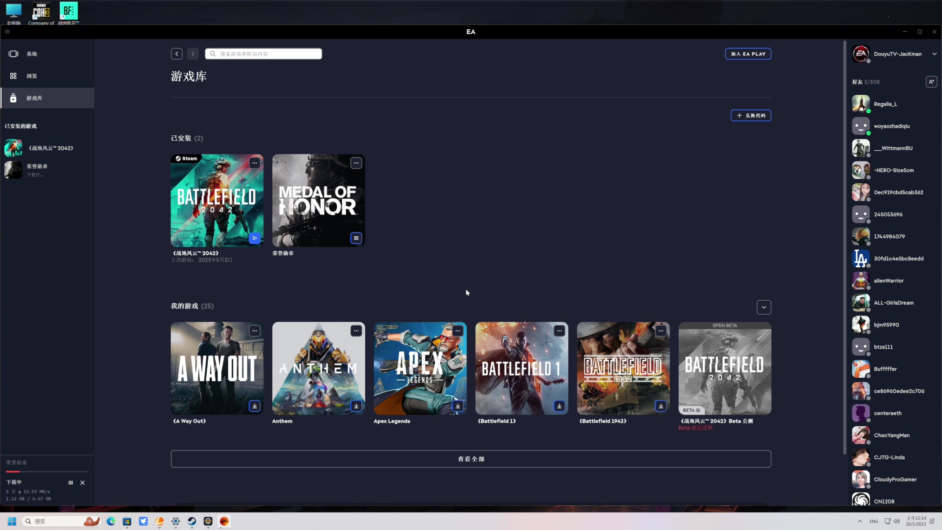The image size is (942, 530).
Task: Collapse the My Games section chevron
Action: tap(764, 307)
